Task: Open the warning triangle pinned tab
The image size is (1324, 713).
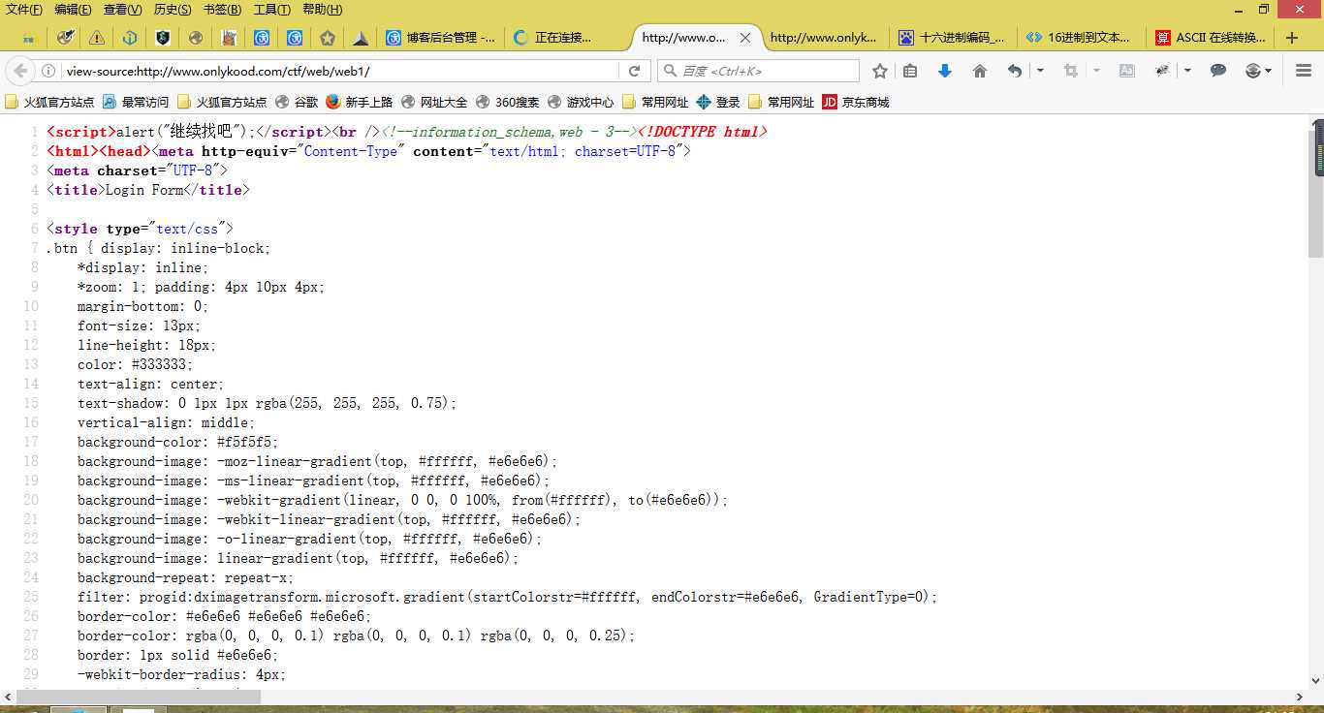Action: (x=97, y=38)
